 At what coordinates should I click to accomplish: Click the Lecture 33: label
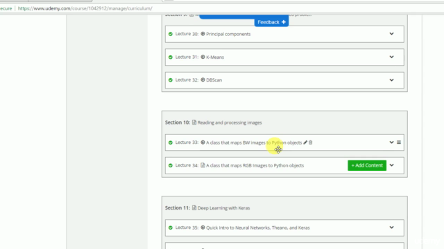point(187,142)
